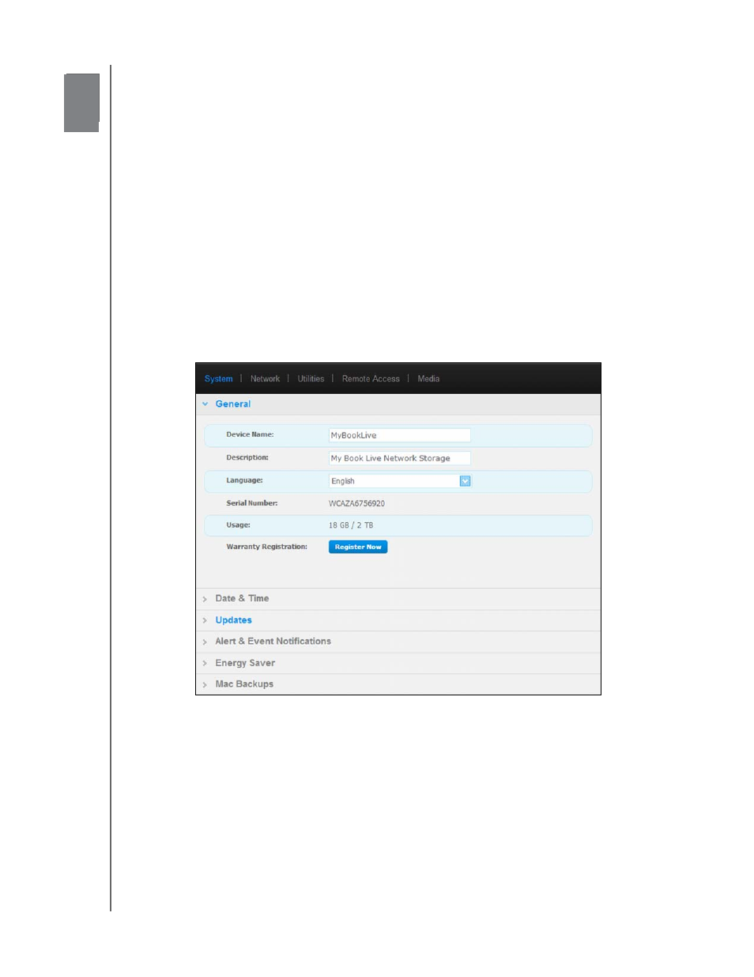Open the Energy Saver section title

pos(245,663)
